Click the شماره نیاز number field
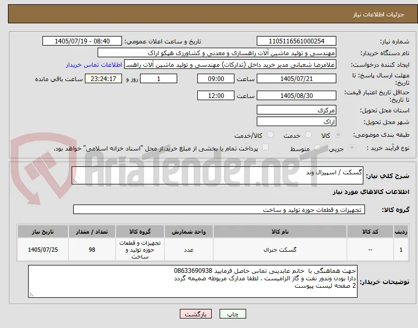Screen dimensions: 418x328 [297, 41]
